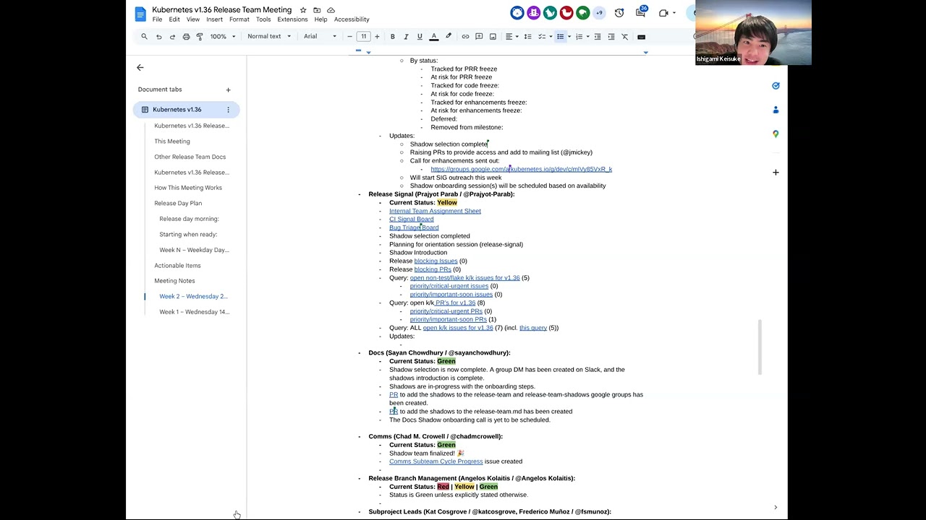The height and width of the screenshot is (520, 926).
Task: Open the Google Docs home icon
Action: pyautogui.click(x=140, y=14)
